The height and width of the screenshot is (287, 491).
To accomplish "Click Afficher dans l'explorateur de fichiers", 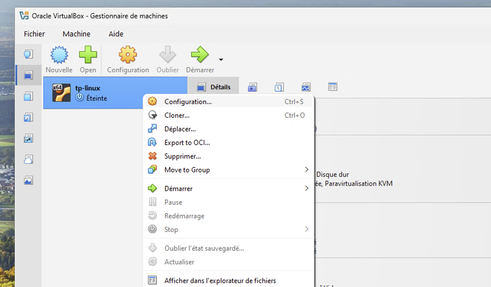I will tap(220, 281).
